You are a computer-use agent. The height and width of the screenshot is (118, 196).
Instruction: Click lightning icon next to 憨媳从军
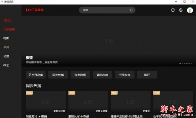click(81, 116)
